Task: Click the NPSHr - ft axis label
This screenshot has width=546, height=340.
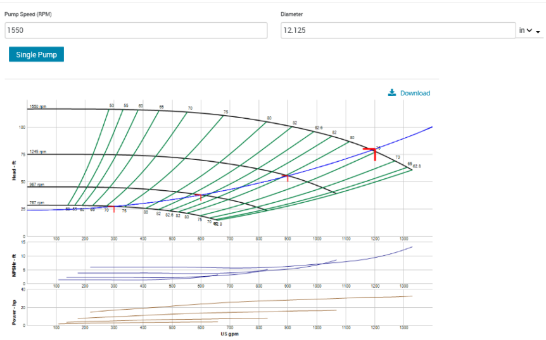Action: coord(14,265)
